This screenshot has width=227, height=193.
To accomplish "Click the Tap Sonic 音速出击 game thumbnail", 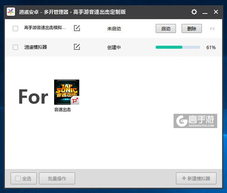I will pos(67,92).
